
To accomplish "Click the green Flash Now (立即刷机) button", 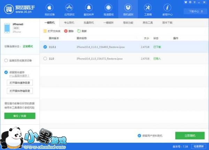I will click(x=190, y=136).
